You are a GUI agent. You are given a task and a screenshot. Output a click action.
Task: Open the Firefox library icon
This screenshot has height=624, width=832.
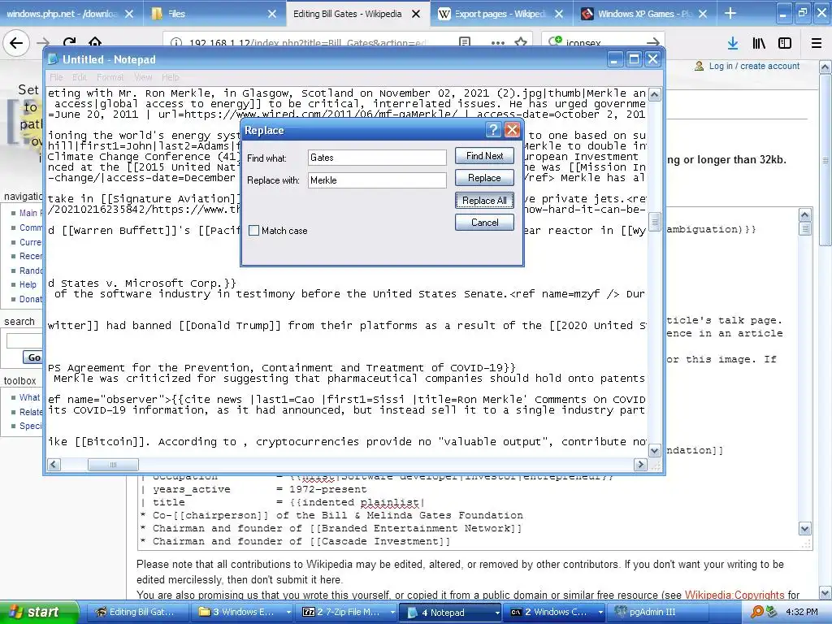pos(759,44)
